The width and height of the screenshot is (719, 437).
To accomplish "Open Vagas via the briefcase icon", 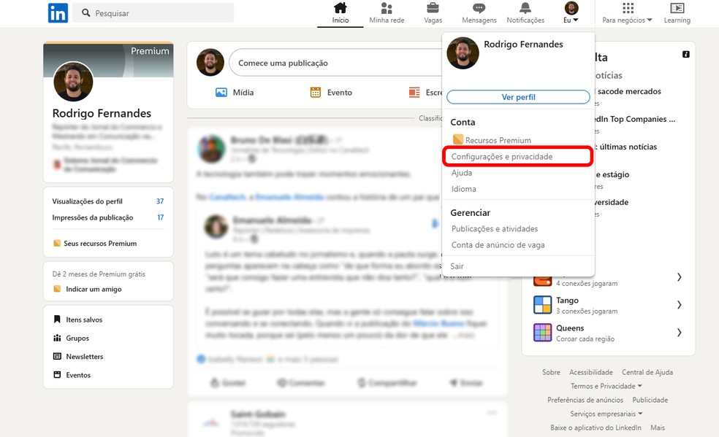I will pyautogui.click(x=433, y=12).
